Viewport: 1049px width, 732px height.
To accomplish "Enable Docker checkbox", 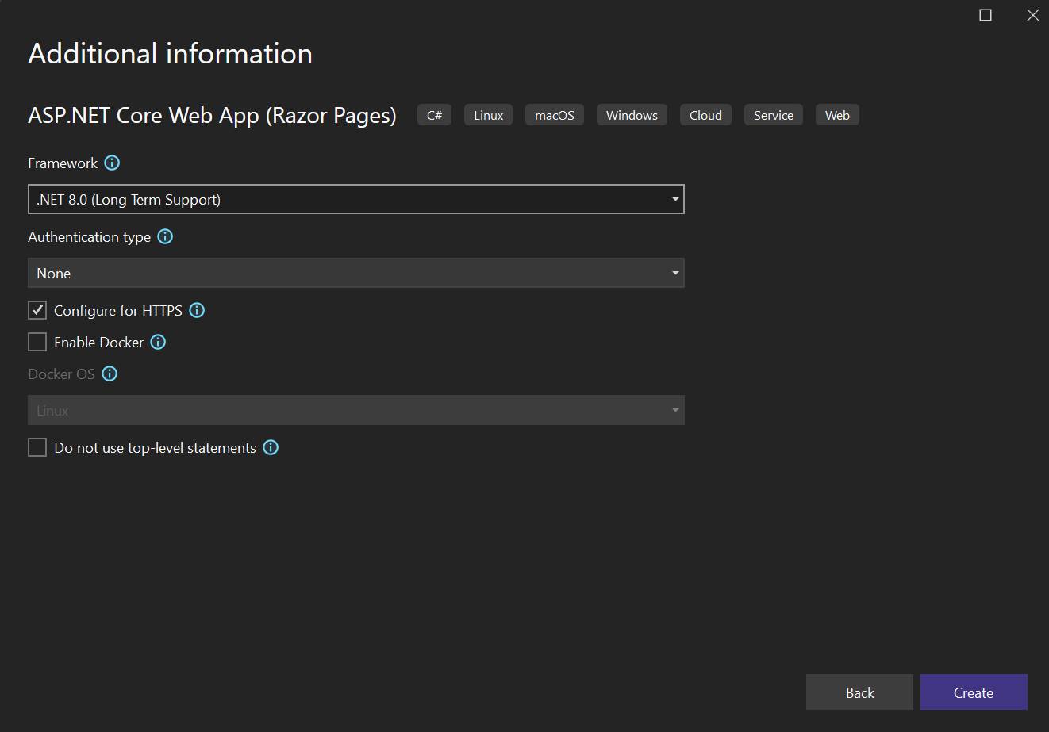I will [37, 342].
